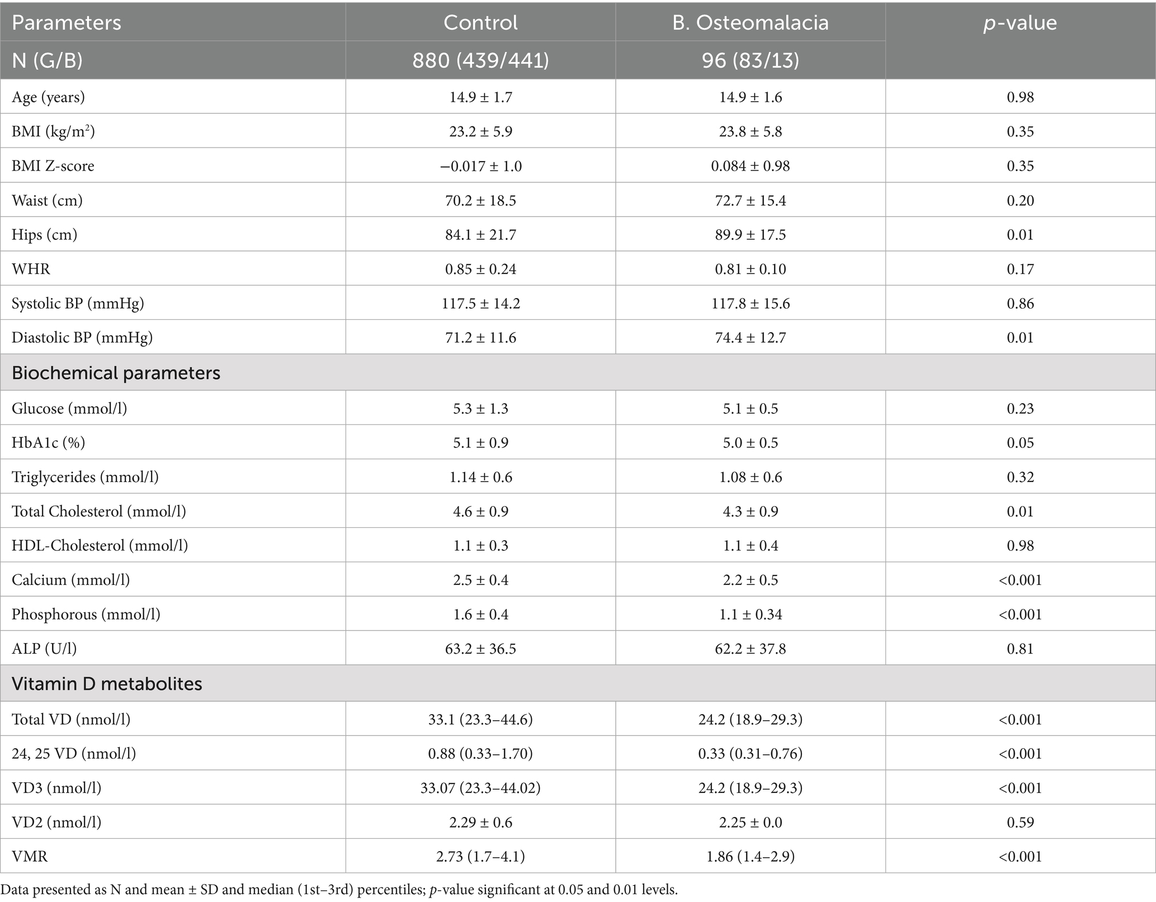Select the Diastolic BP (mmHg) row label
Viewport: 1156px width, 902px height.
(x=82, y=338)
